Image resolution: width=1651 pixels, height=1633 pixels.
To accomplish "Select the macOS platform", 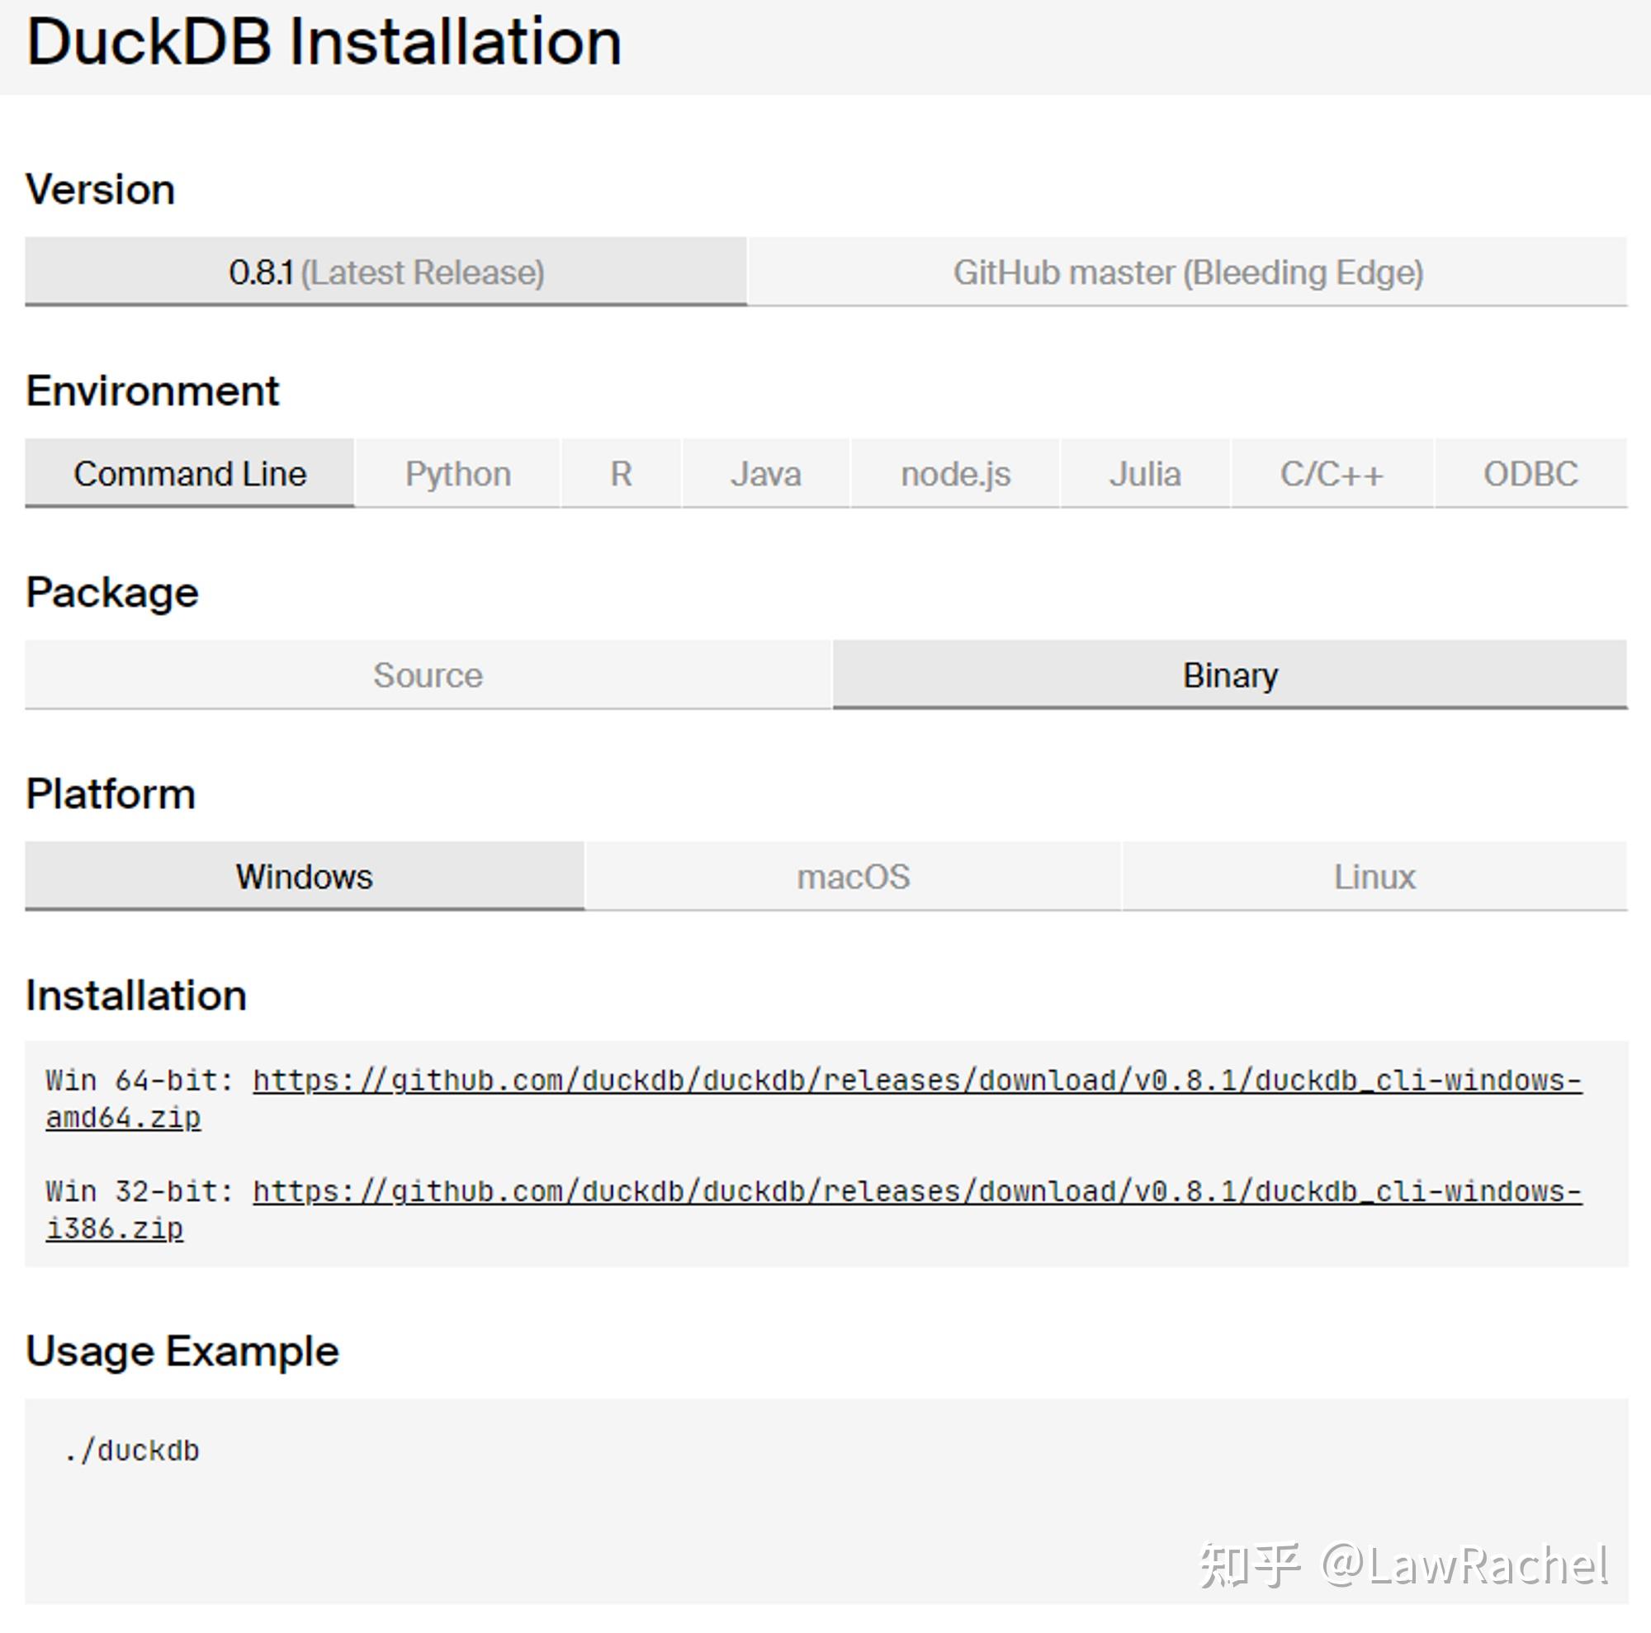I will [853, 876].
